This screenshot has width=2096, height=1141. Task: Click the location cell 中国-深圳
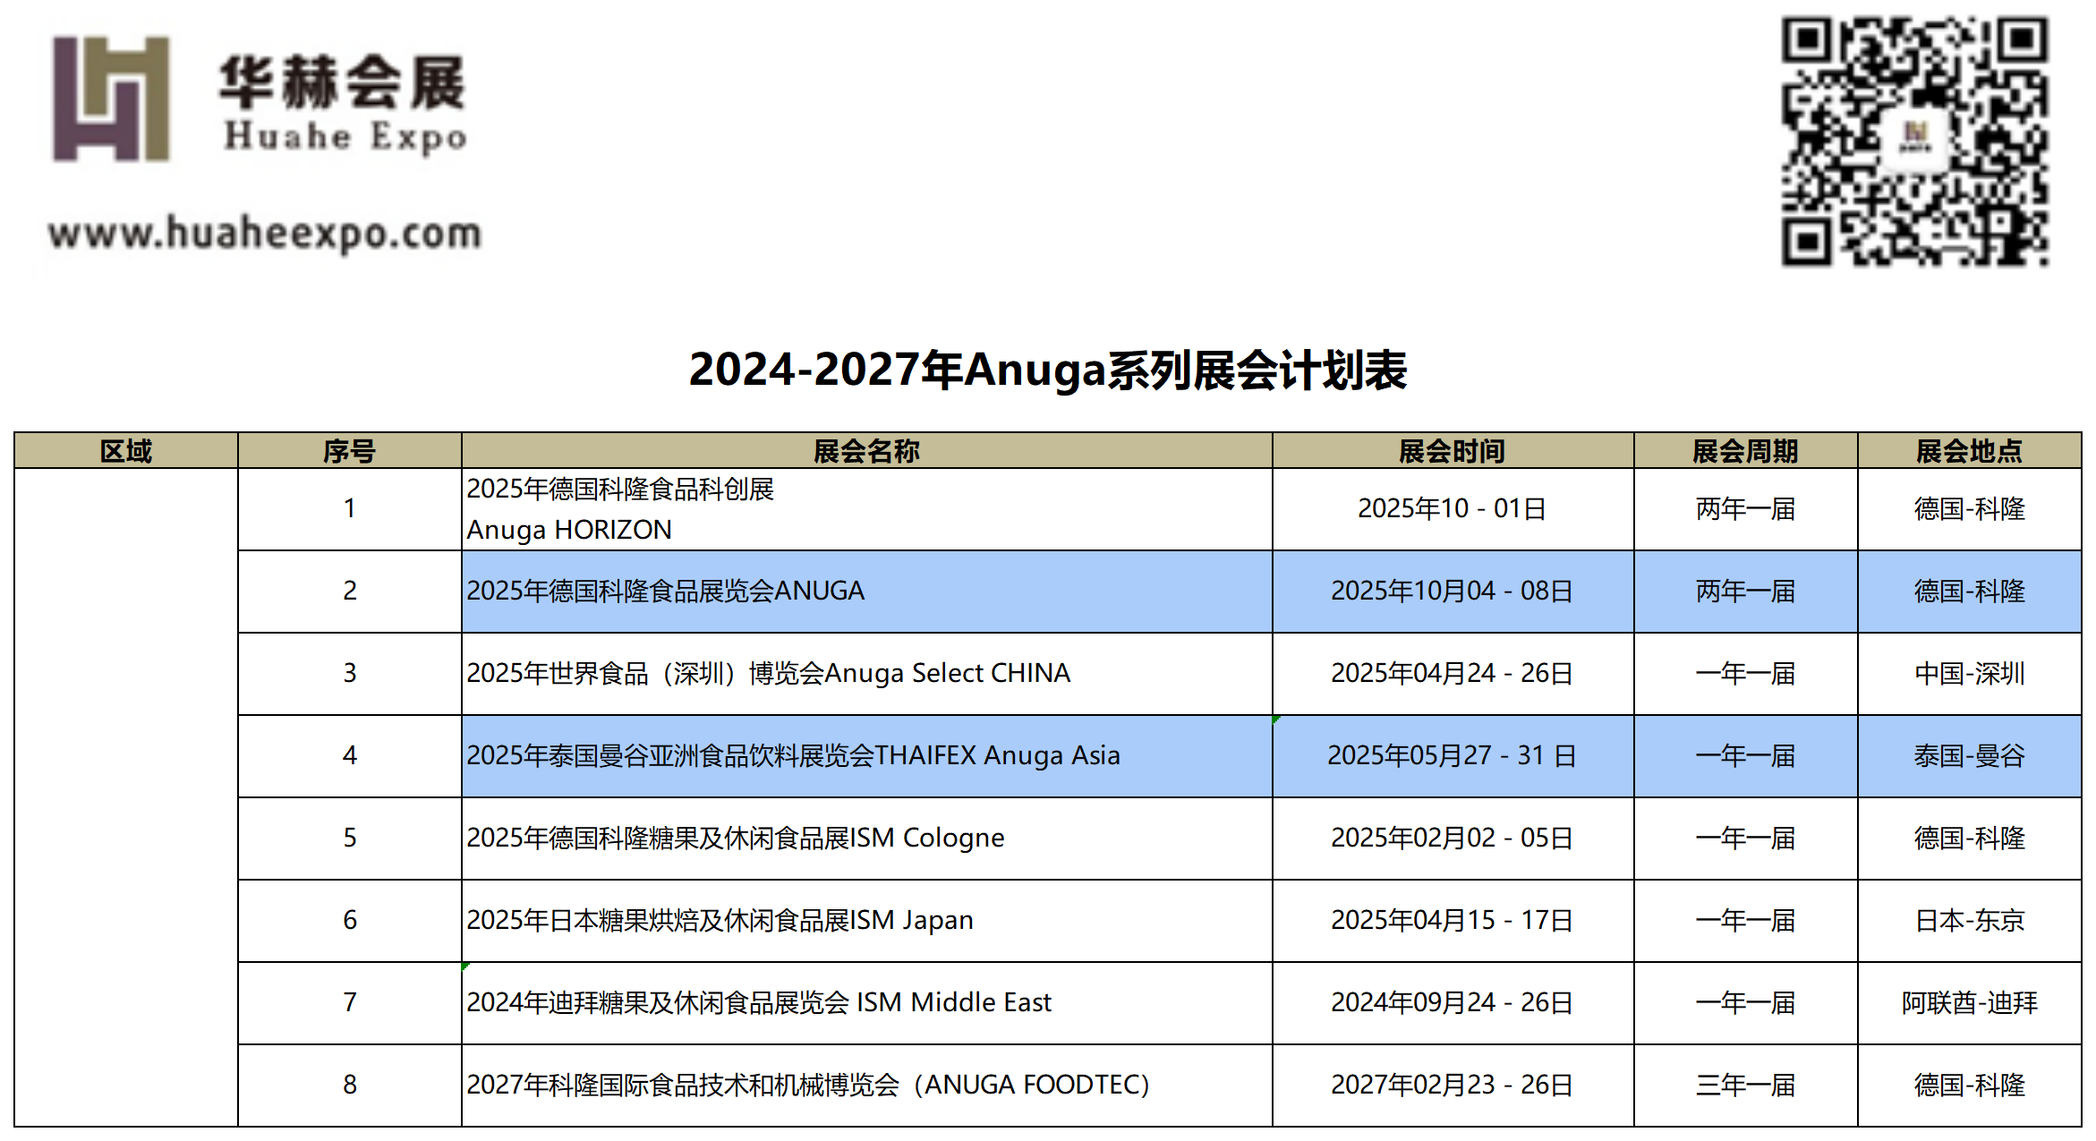1970,674
